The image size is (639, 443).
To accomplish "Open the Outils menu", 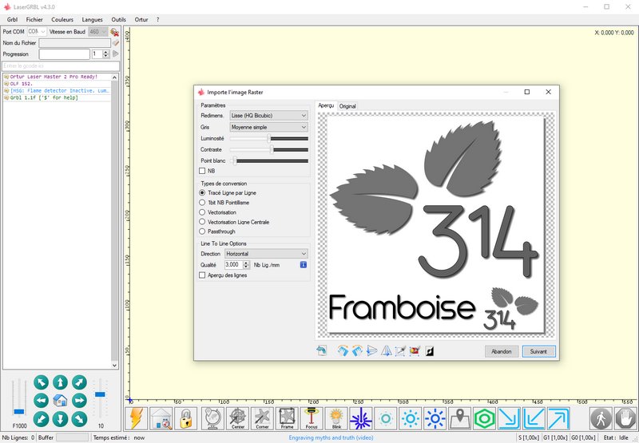I will tap(118, 19).
